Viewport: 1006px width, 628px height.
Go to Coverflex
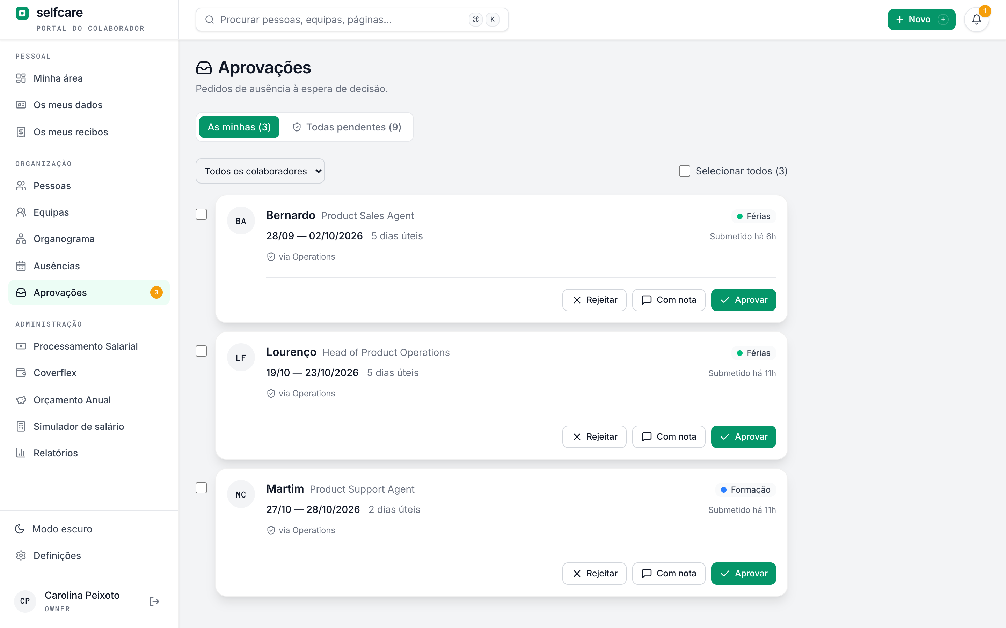click(x=89, y=373)
